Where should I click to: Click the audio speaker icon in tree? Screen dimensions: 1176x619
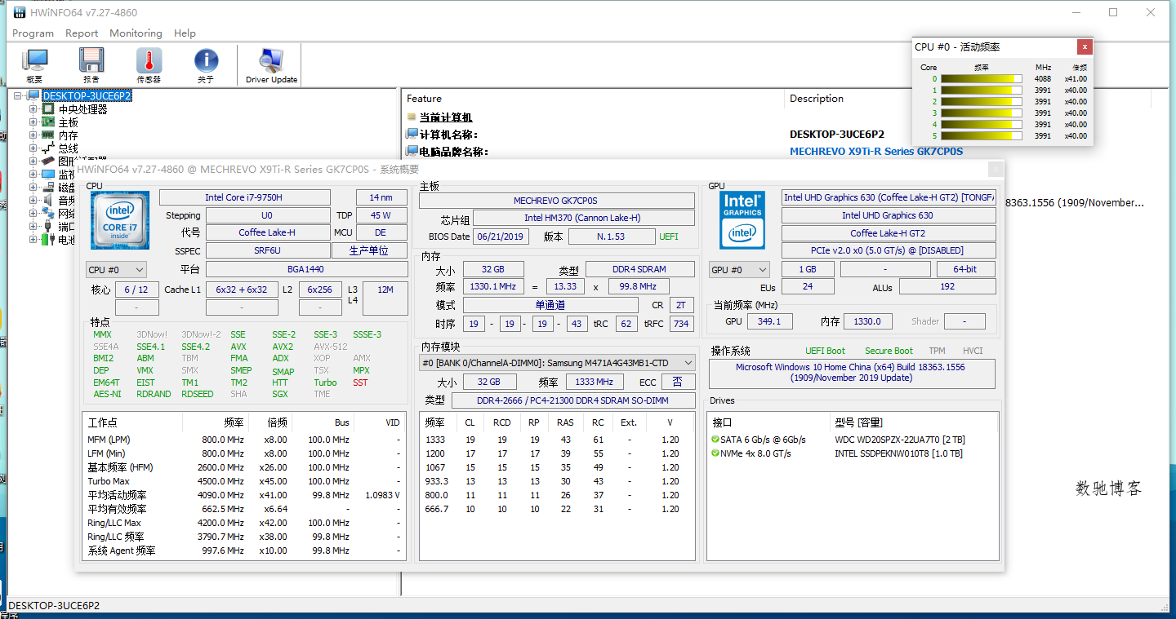pos(48,201)
